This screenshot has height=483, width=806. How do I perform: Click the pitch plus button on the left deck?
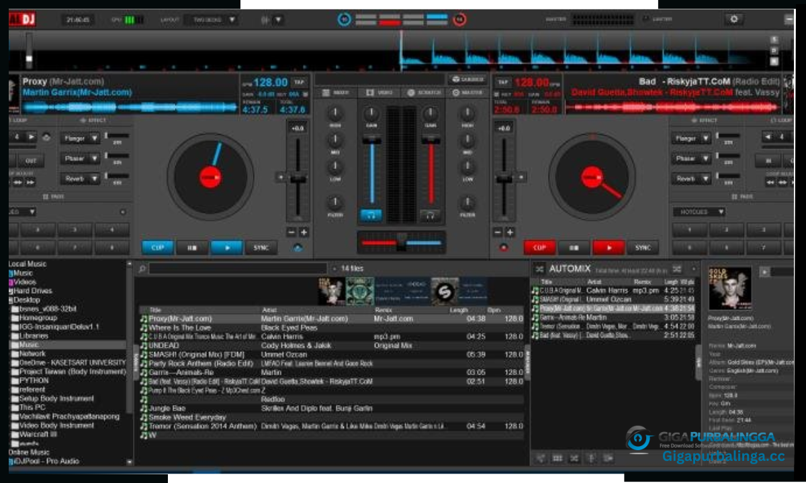[304, 232]
